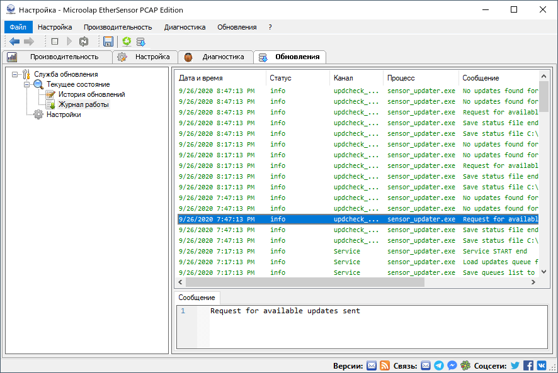Viewport: 558px width, 373px height.
Task: Click the Telegram icon in the status bar
Action: coord(439,365)
